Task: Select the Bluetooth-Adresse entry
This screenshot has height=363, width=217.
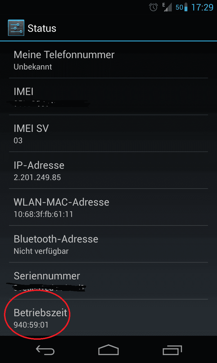Action: [108, 244]
